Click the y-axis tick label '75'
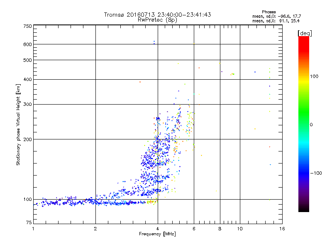This screenshot has width=332, height=249. (x=29, y=222)
